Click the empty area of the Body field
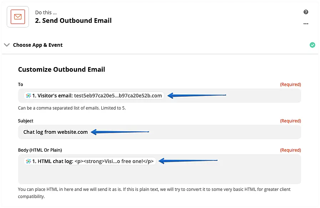This screenshot has height=208, width=320. [159, 176]
